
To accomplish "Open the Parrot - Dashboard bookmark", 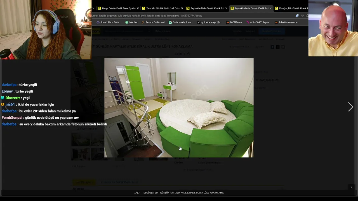I will (x=153, y=22).
